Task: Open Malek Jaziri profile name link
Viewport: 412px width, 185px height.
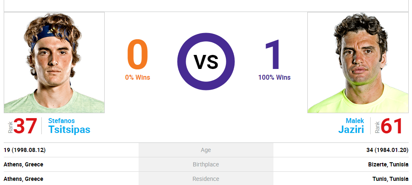Action: tap(351, 126)
